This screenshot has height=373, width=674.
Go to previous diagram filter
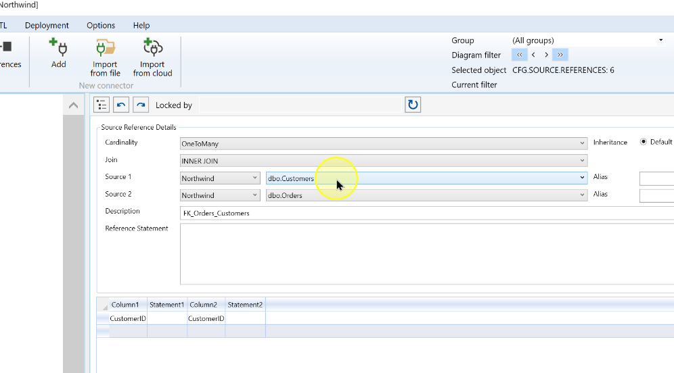tap(533, 55)
